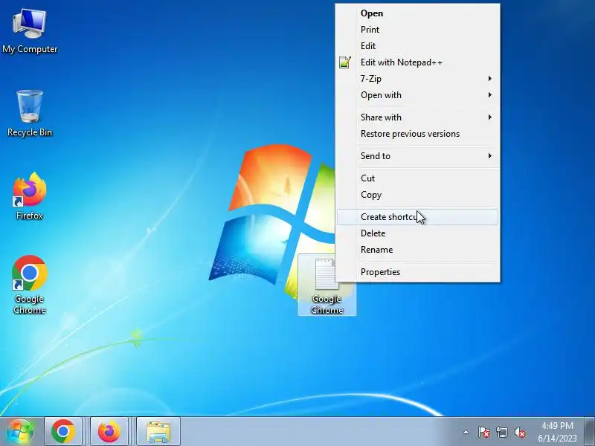Expand the Send to submenu
The image size is (595, 446).
tap(417, 156)
